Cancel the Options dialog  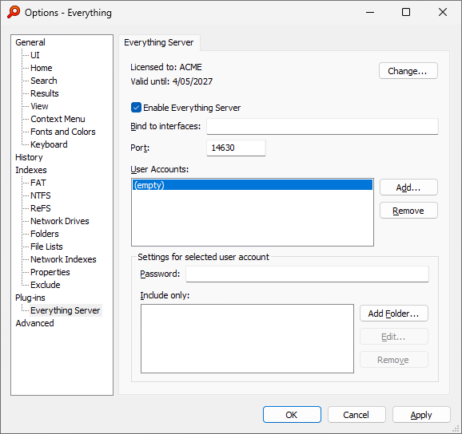point(356,415)
